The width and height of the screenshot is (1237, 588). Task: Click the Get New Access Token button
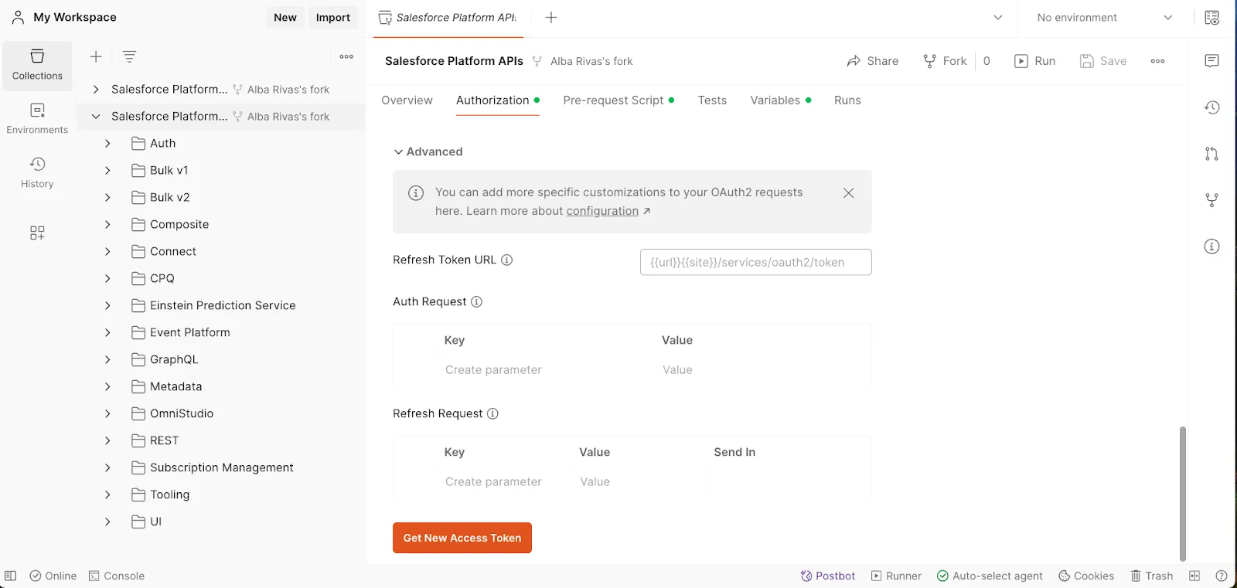tap(462, 538)
